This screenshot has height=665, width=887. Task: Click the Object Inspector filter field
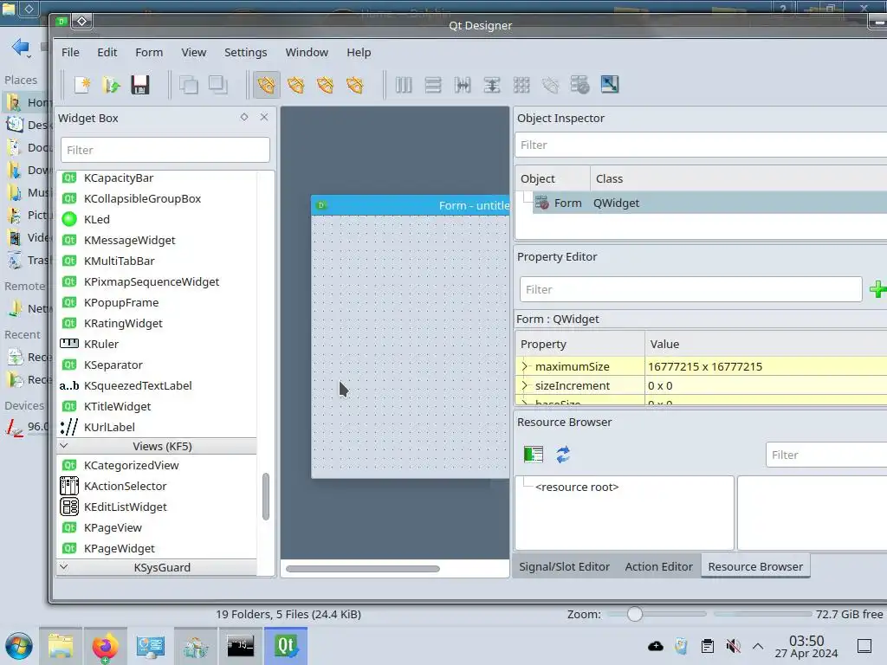click(702, 145)
